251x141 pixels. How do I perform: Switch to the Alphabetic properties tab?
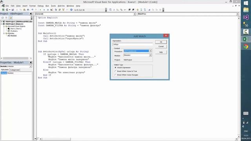coord(5,70)
